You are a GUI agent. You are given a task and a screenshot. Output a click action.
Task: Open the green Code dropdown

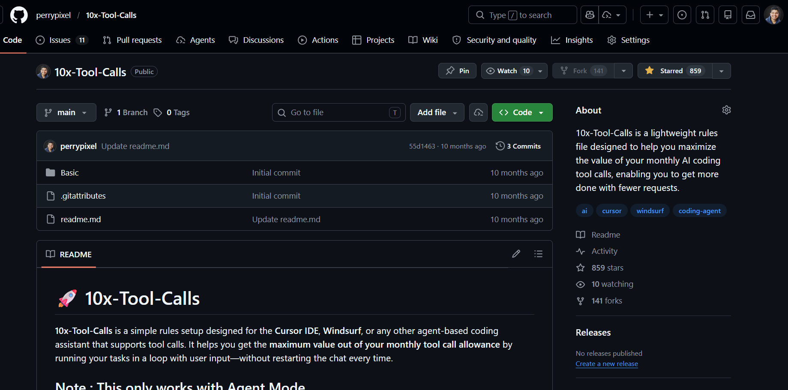point(522,113)
